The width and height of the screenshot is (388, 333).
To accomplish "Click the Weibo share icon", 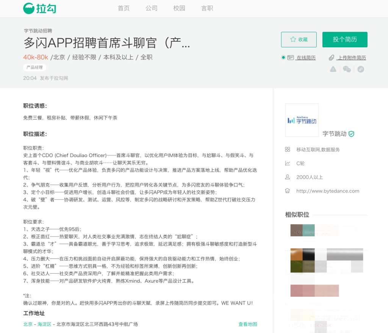I will click(x=361, y=69).
